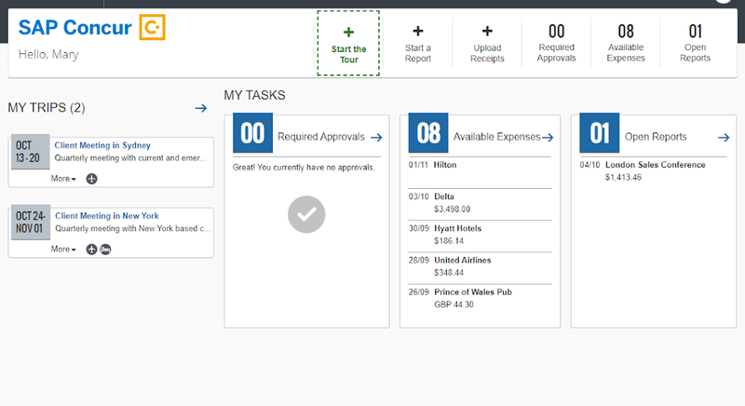Image resolution: width=745 pixels, height=406 pixels.
Task: Click arrow beside Required Approvals tile
Action: point(376,137)
